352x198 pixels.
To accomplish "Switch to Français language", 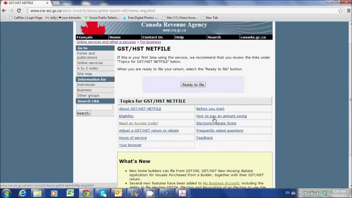I will (x=84, y=37).
